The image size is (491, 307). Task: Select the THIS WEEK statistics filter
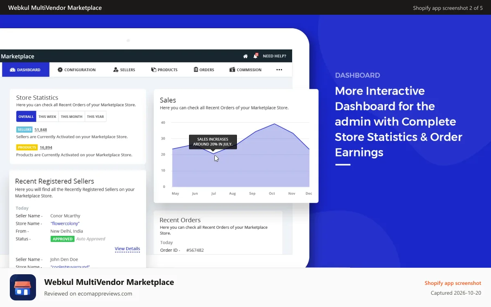pos(47,117)
